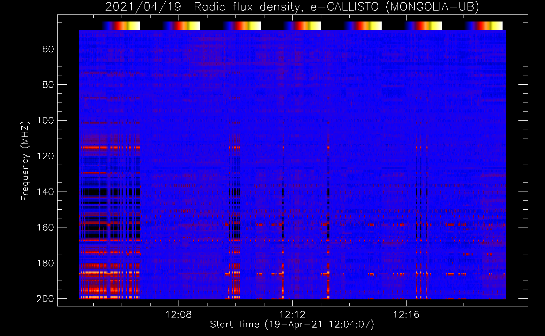
Task: Click the plot title mentioning e-CALLISTO MONGOLIA-UB
Action: (292, 7)
